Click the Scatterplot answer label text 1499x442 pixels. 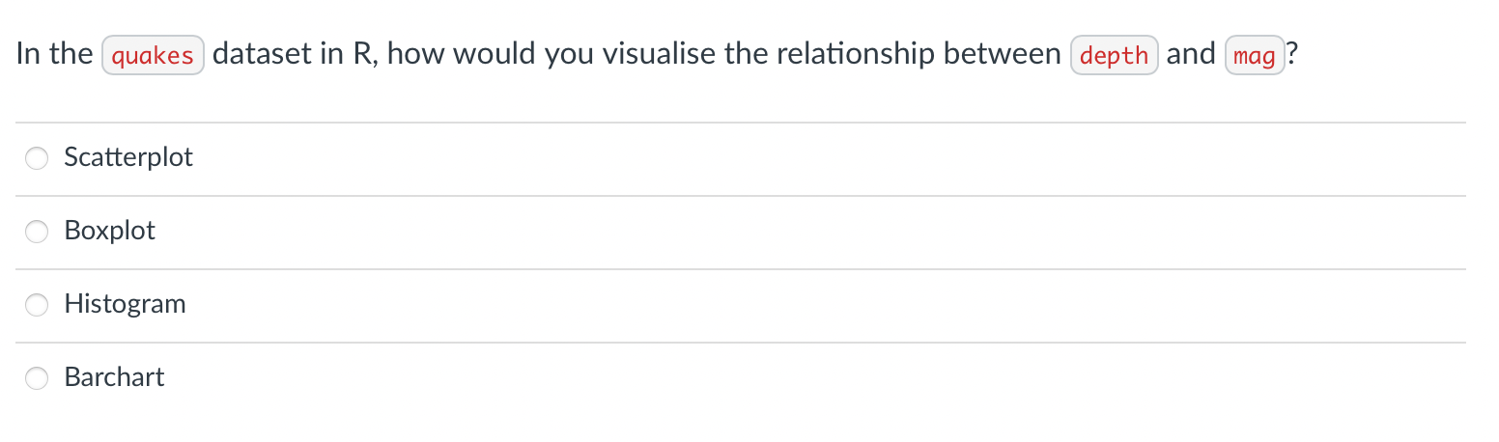point(128,157)
